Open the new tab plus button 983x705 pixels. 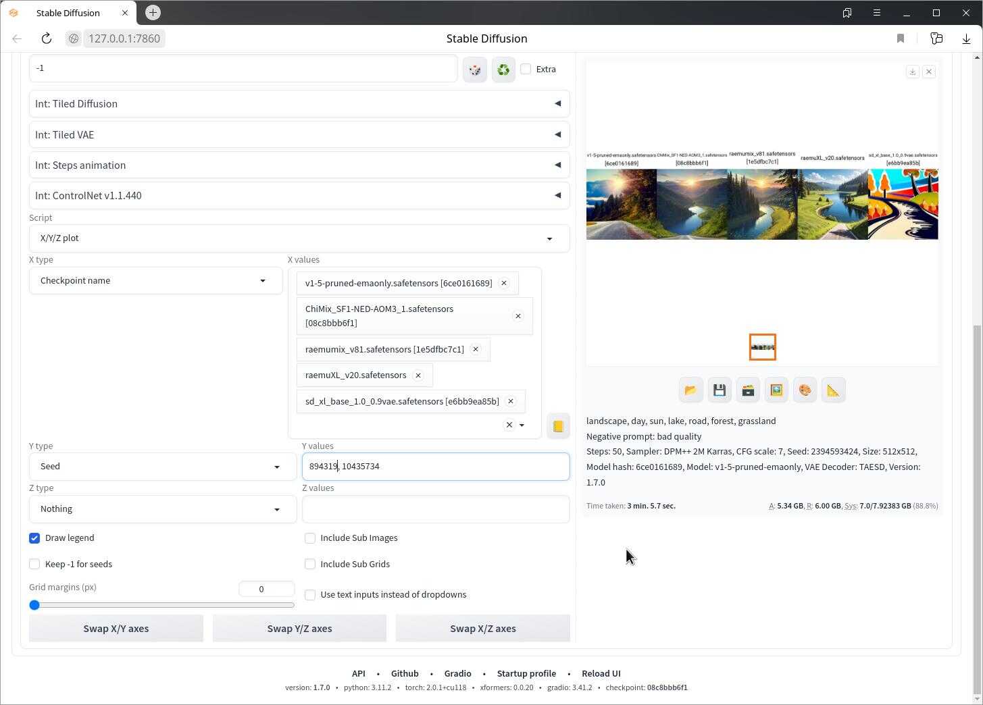[153, 12]
